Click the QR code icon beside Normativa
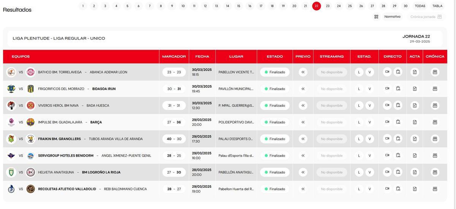The height and width of the screenshot is (209, 456). [376, 17]
